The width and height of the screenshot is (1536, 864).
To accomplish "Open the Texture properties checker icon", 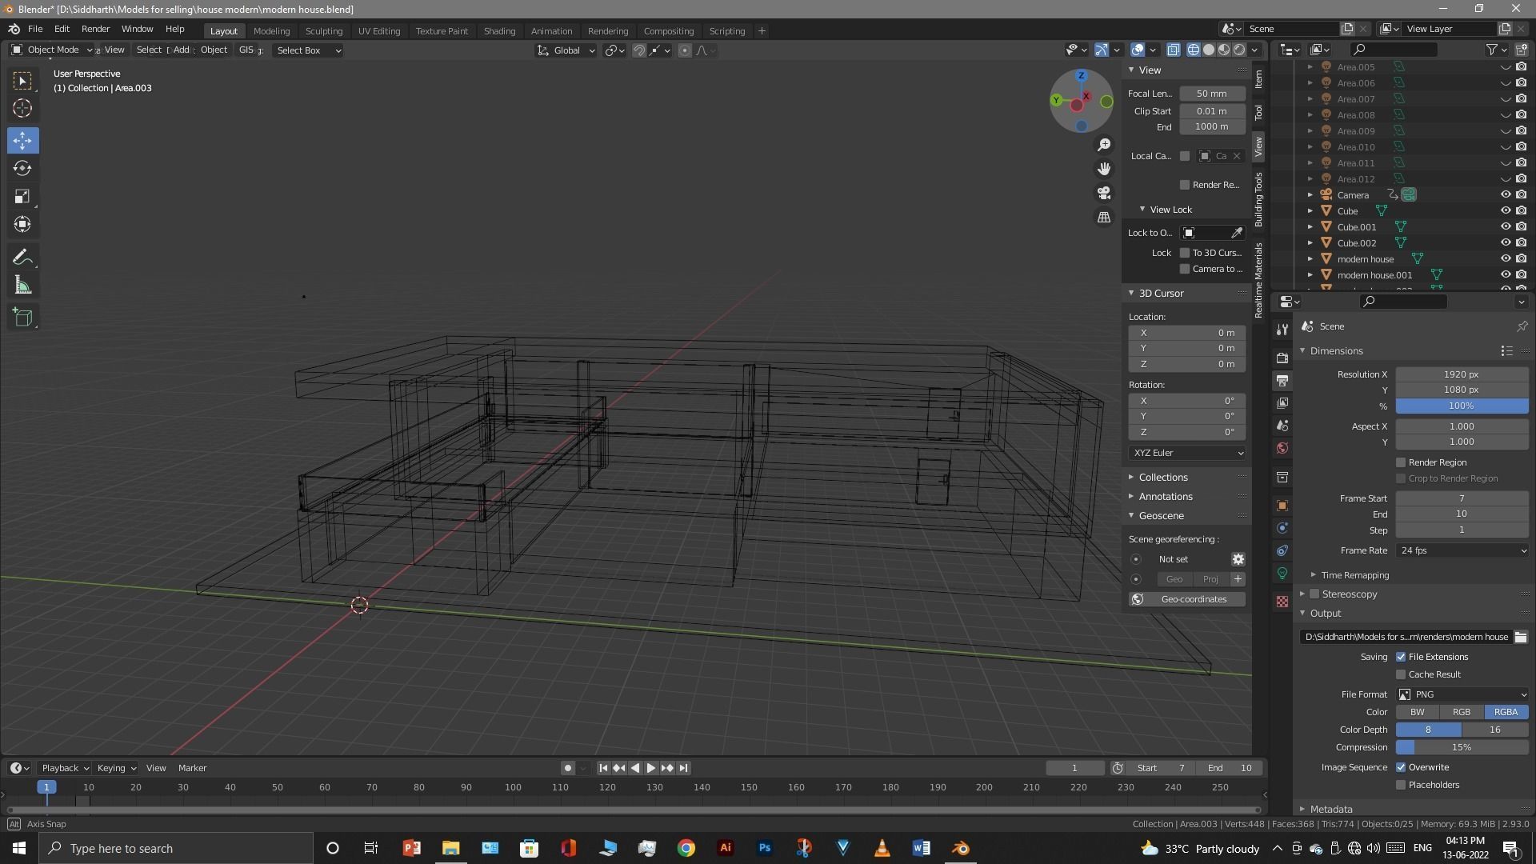I will click(x=1282, y=602).
